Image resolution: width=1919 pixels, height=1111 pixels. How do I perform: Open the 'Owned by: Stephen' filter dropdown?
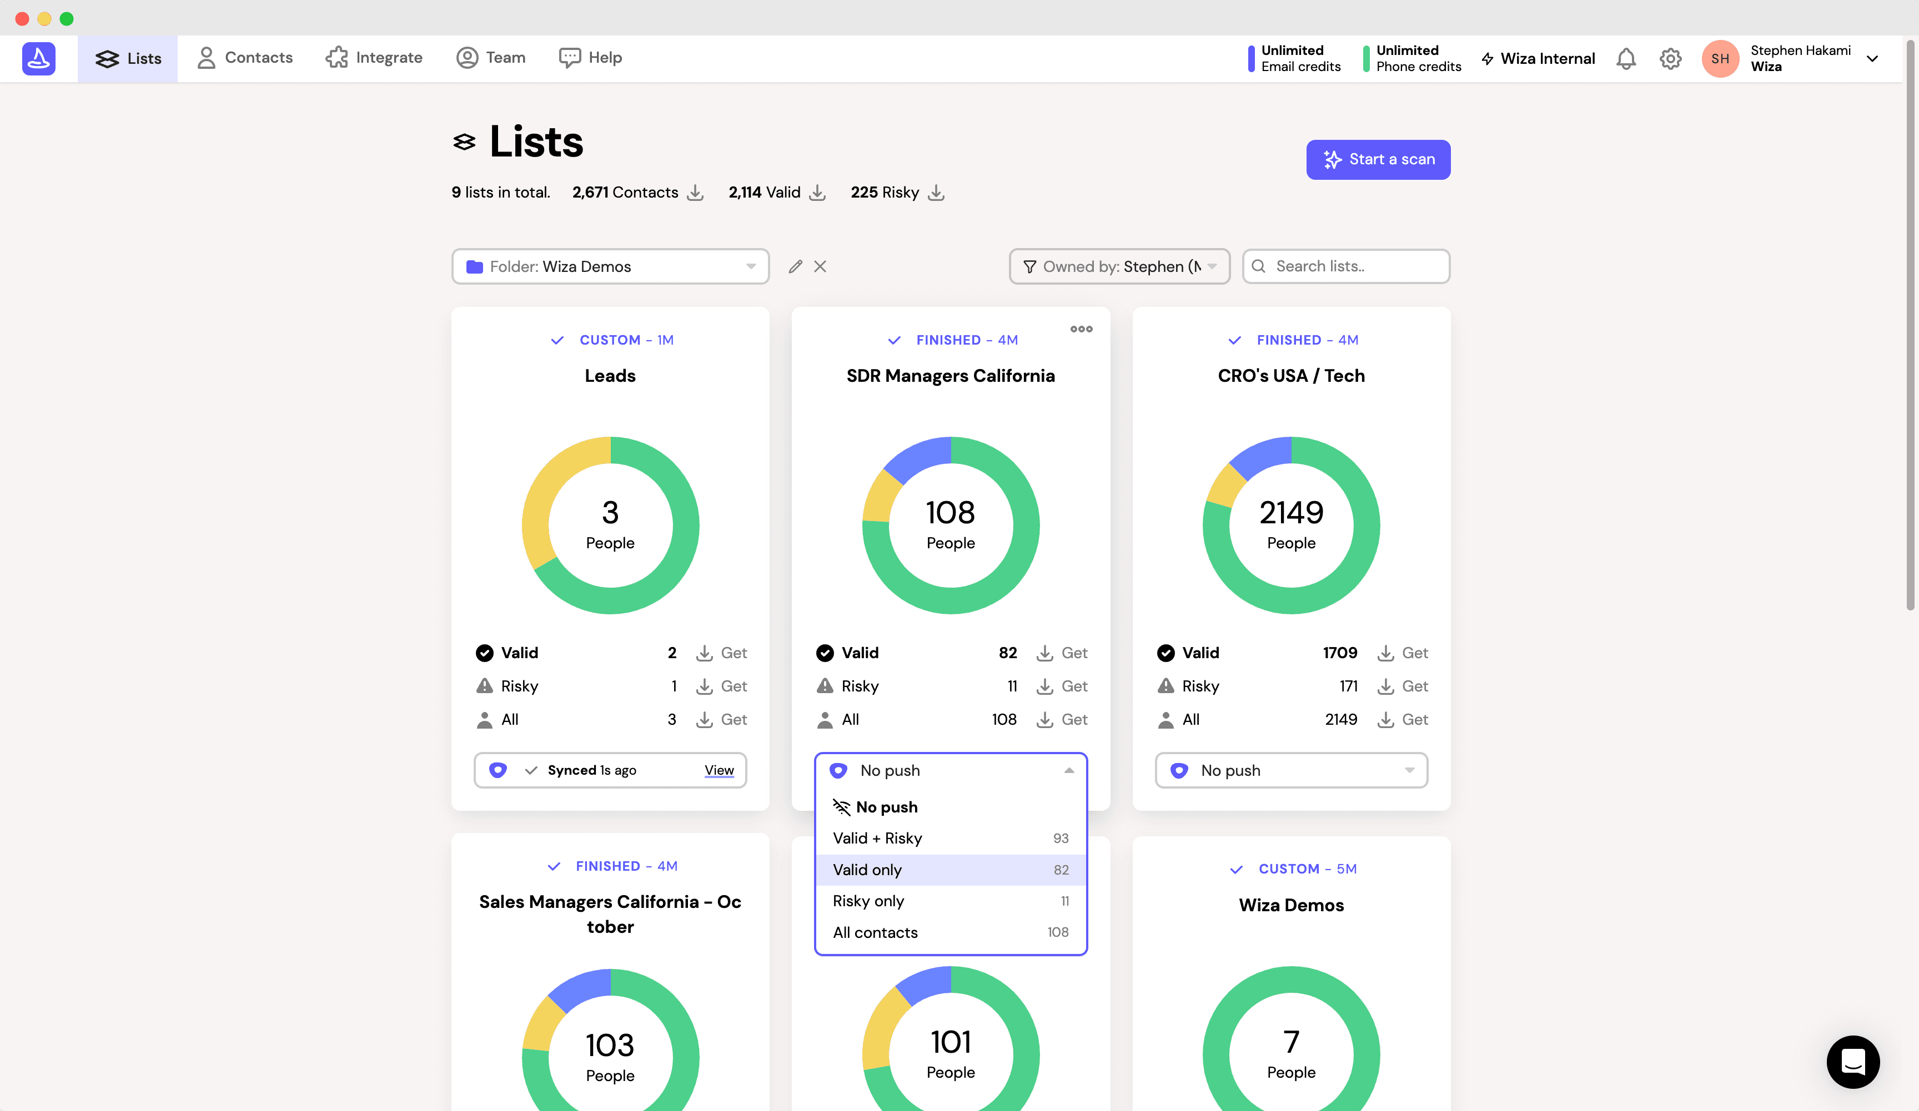[x=1119, y=266]
